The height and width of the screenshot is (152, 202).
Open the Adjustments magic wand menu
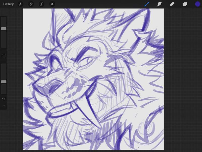coord(31,4)
